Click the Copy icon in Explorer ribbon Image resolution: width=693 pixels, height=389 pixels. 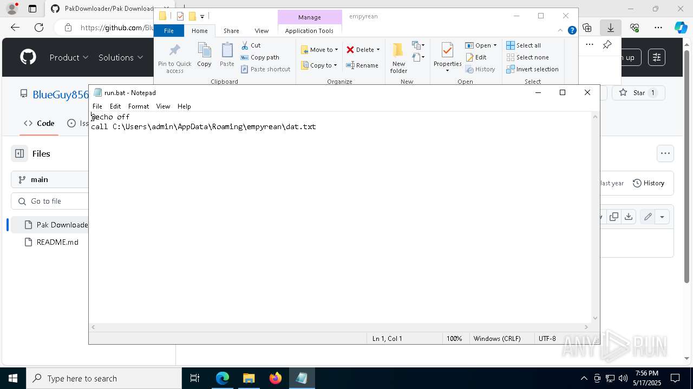[x=204, y=51]
